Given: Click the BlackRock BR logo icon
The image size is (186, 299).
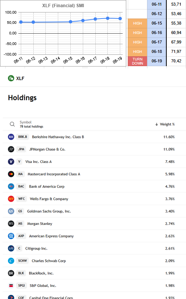Looking at the screenshot, I should (x=11, y=273).
